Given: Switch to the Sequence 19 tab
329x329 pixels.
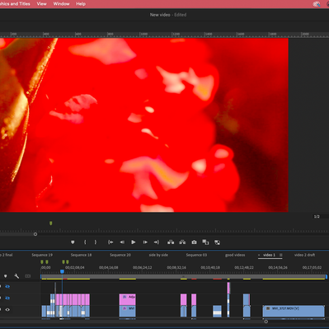Looking at the screenshot, I should click(42, 255).
